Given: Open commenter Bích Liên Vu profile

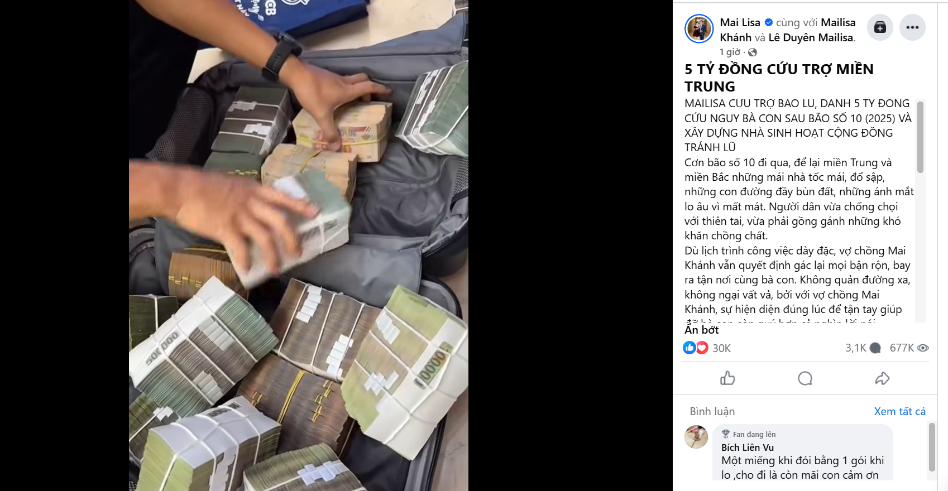Looking at the screenshot, I should pos(748,447).
